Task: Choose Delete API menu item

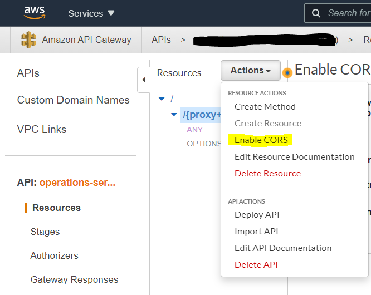Action: pos(256,265)
